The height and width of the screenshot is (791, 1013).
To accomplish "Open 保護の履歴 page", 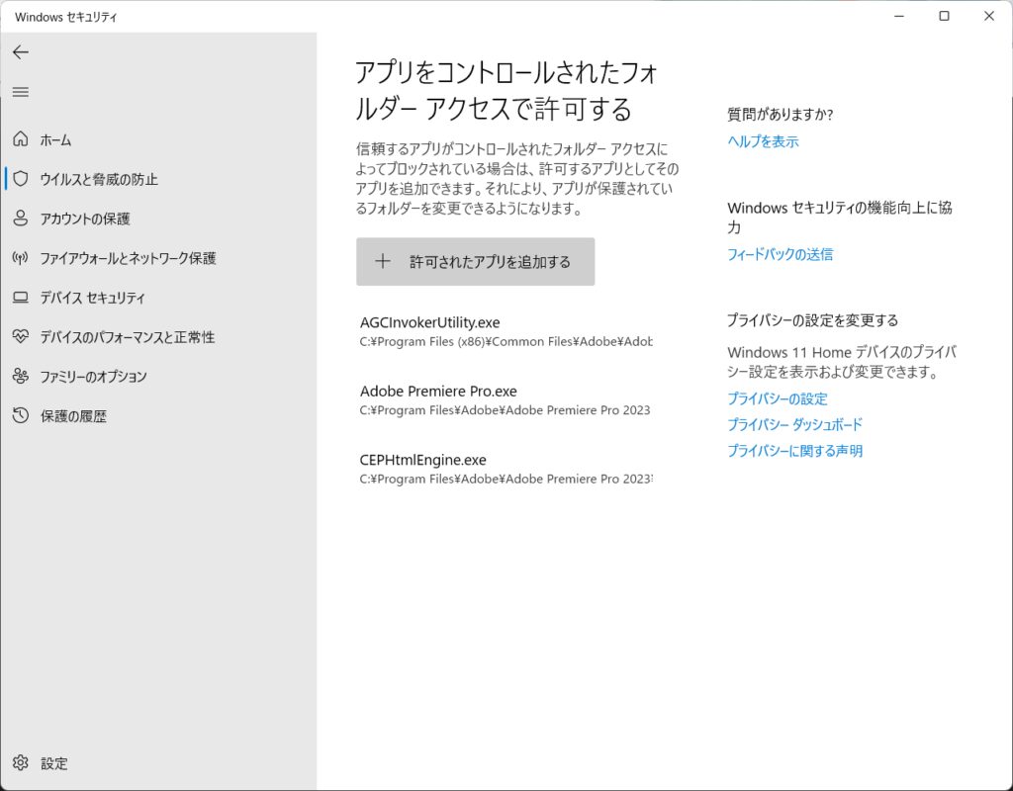I will coord(158,416).
